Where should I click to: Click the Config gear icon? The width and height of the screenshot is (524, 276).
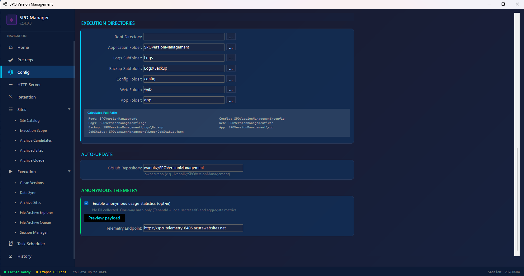pos(11,72)
